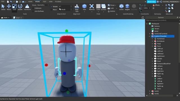Expand the HumanoidRootPart node

152,64
